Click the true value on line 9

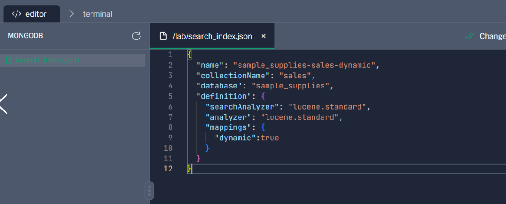tap(270, 138)
